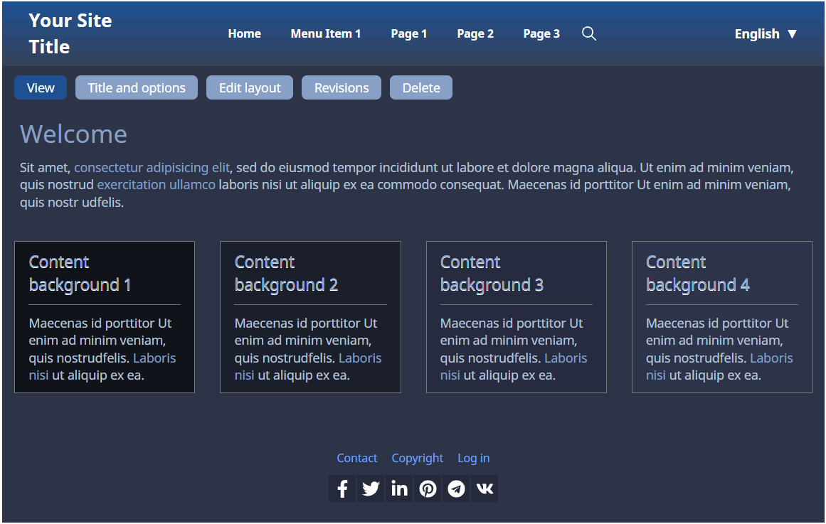Image resolution: width=826 pixels, height=524 pixels.
Task: Expand the English language dropdown
Action: pos(766,33)
